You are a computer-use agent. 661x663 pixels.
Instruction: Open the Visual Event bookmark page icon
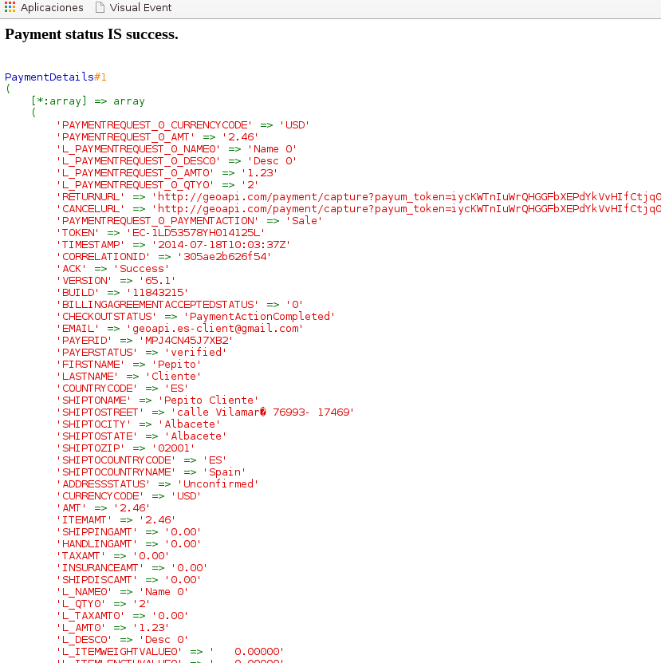(x=100, y=7)
